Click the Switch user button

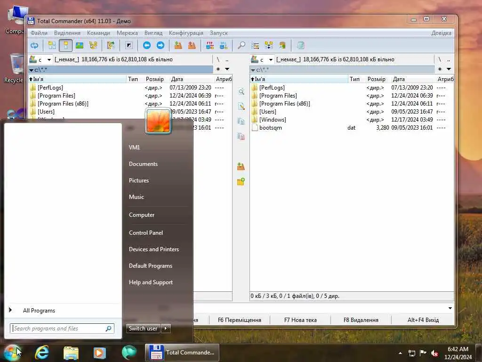click(x=143, y=329)
